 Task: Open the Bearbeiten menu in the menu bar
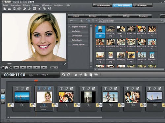click(16, 5)
